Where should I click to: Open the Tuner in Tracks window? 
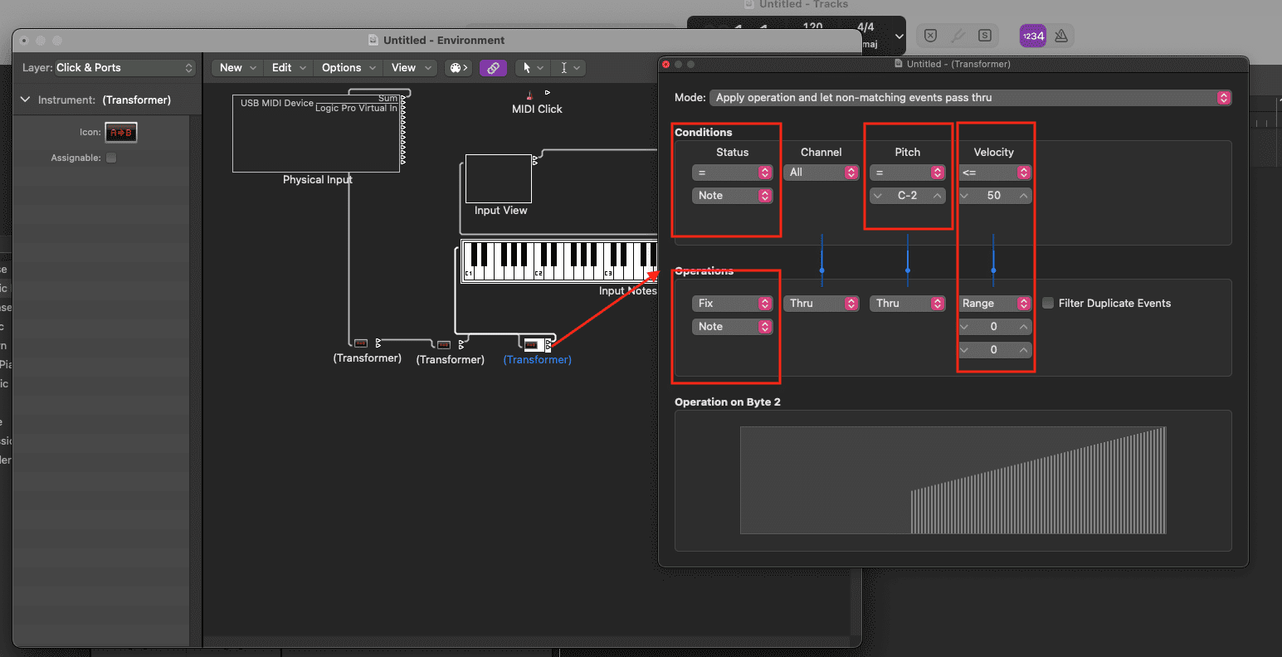(957, 36)
